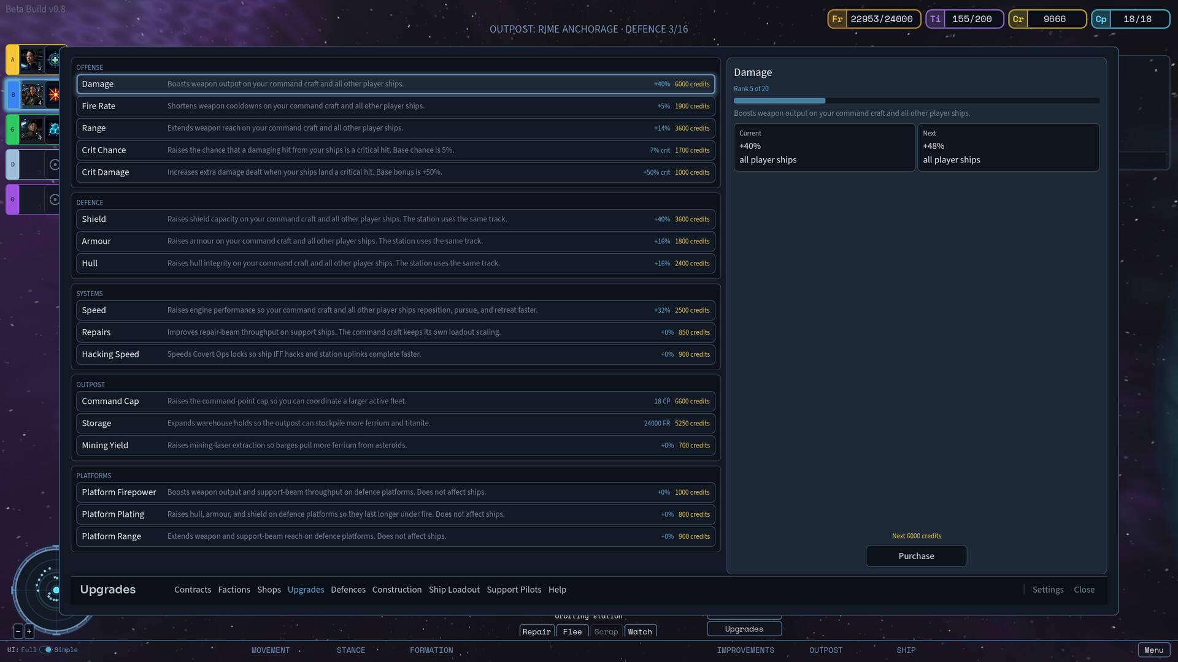Screen dimensions: 1178x662
Task: Click the Next +48% stat card
Action: 1008,147
